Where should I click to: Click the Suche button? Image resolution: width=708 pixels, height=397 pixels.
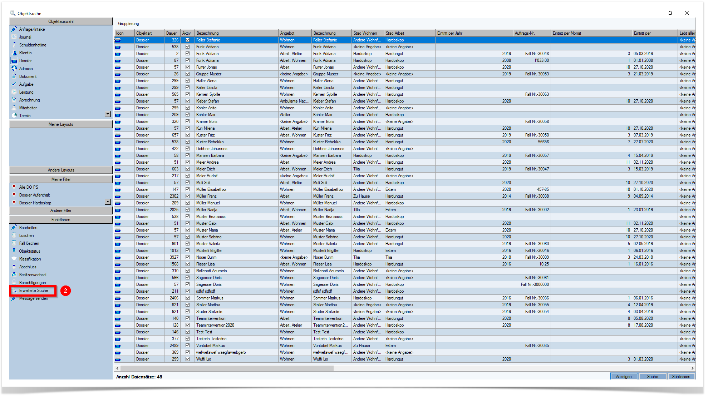653,377
